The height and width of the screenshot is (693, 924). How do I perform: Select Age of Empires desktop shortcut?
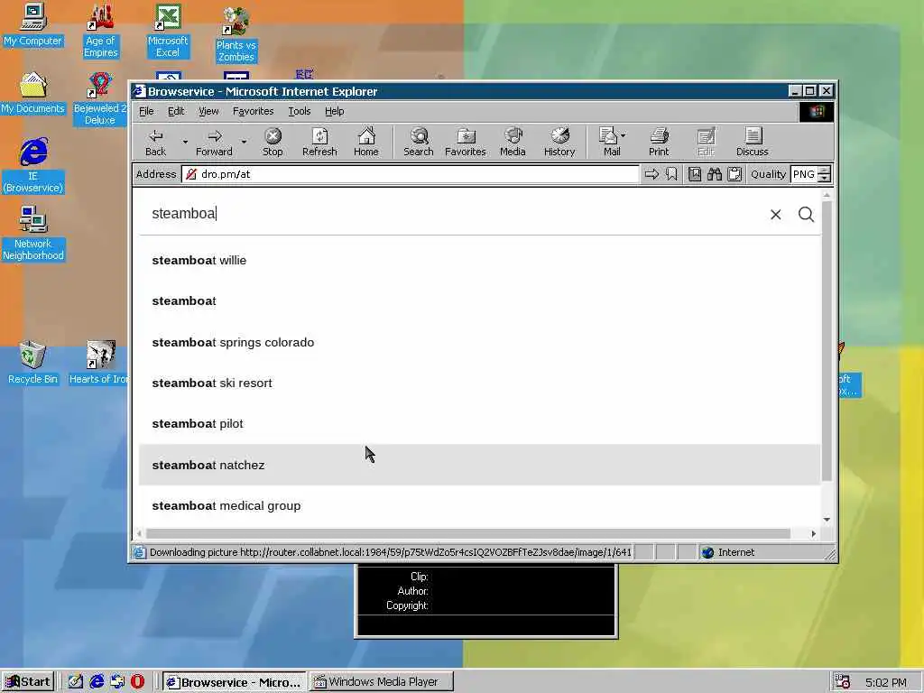tap(101, 31)
